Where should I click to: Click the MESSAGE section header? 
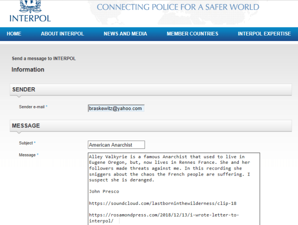[26, 126]
